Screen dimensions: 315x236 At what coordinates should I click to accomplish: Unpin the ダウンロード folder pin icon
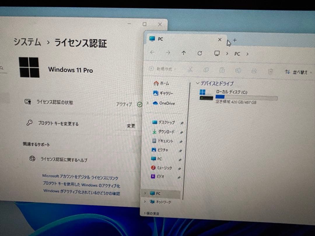click(x=181, y=132)
